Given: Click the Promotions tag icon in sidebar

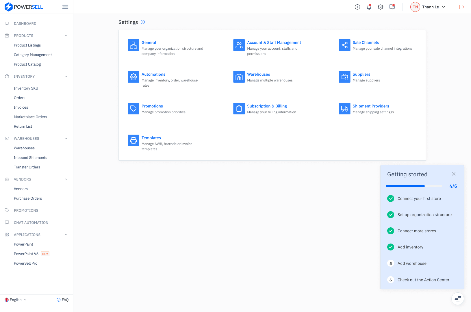Looking at the screenshot, I should click(x=7, y=210).
